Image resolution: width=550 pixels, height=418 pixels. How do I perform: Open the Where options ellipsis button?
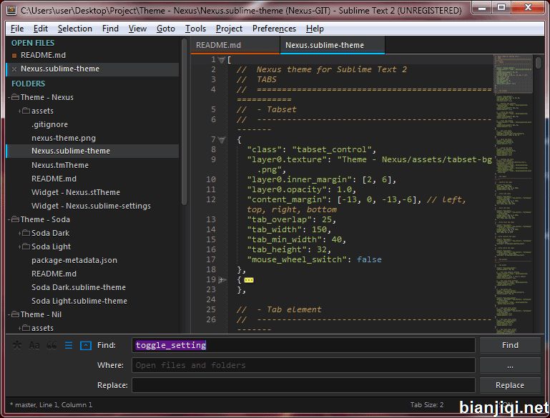click(x=510, y=365)
